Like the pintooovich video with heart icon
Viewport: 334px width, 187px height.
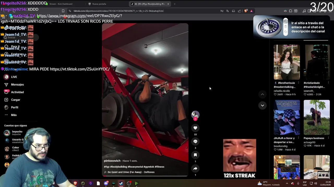click(x=195, y=128)
